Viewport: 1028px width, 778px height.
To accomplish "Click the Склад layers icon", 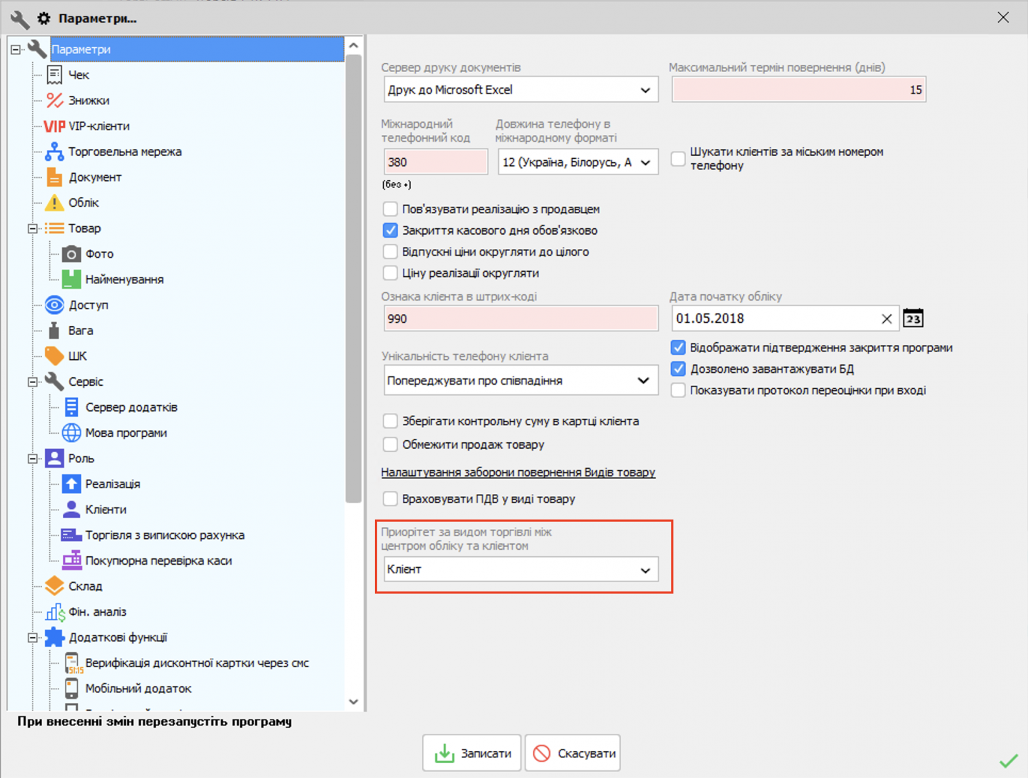I will (x=54, y=586).
